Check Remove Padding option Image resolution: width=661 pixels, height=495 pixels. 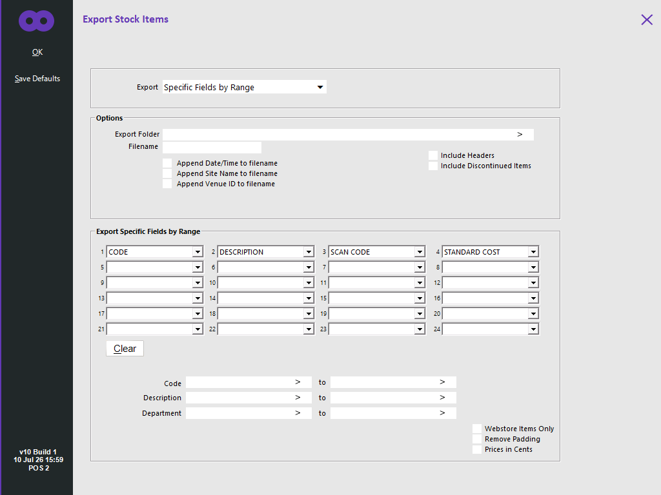[477, 439]
